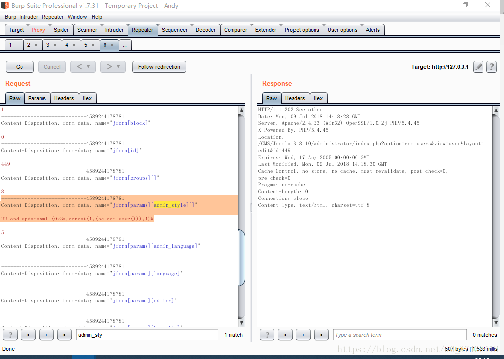Click the Go button to send request

(20, 67)
